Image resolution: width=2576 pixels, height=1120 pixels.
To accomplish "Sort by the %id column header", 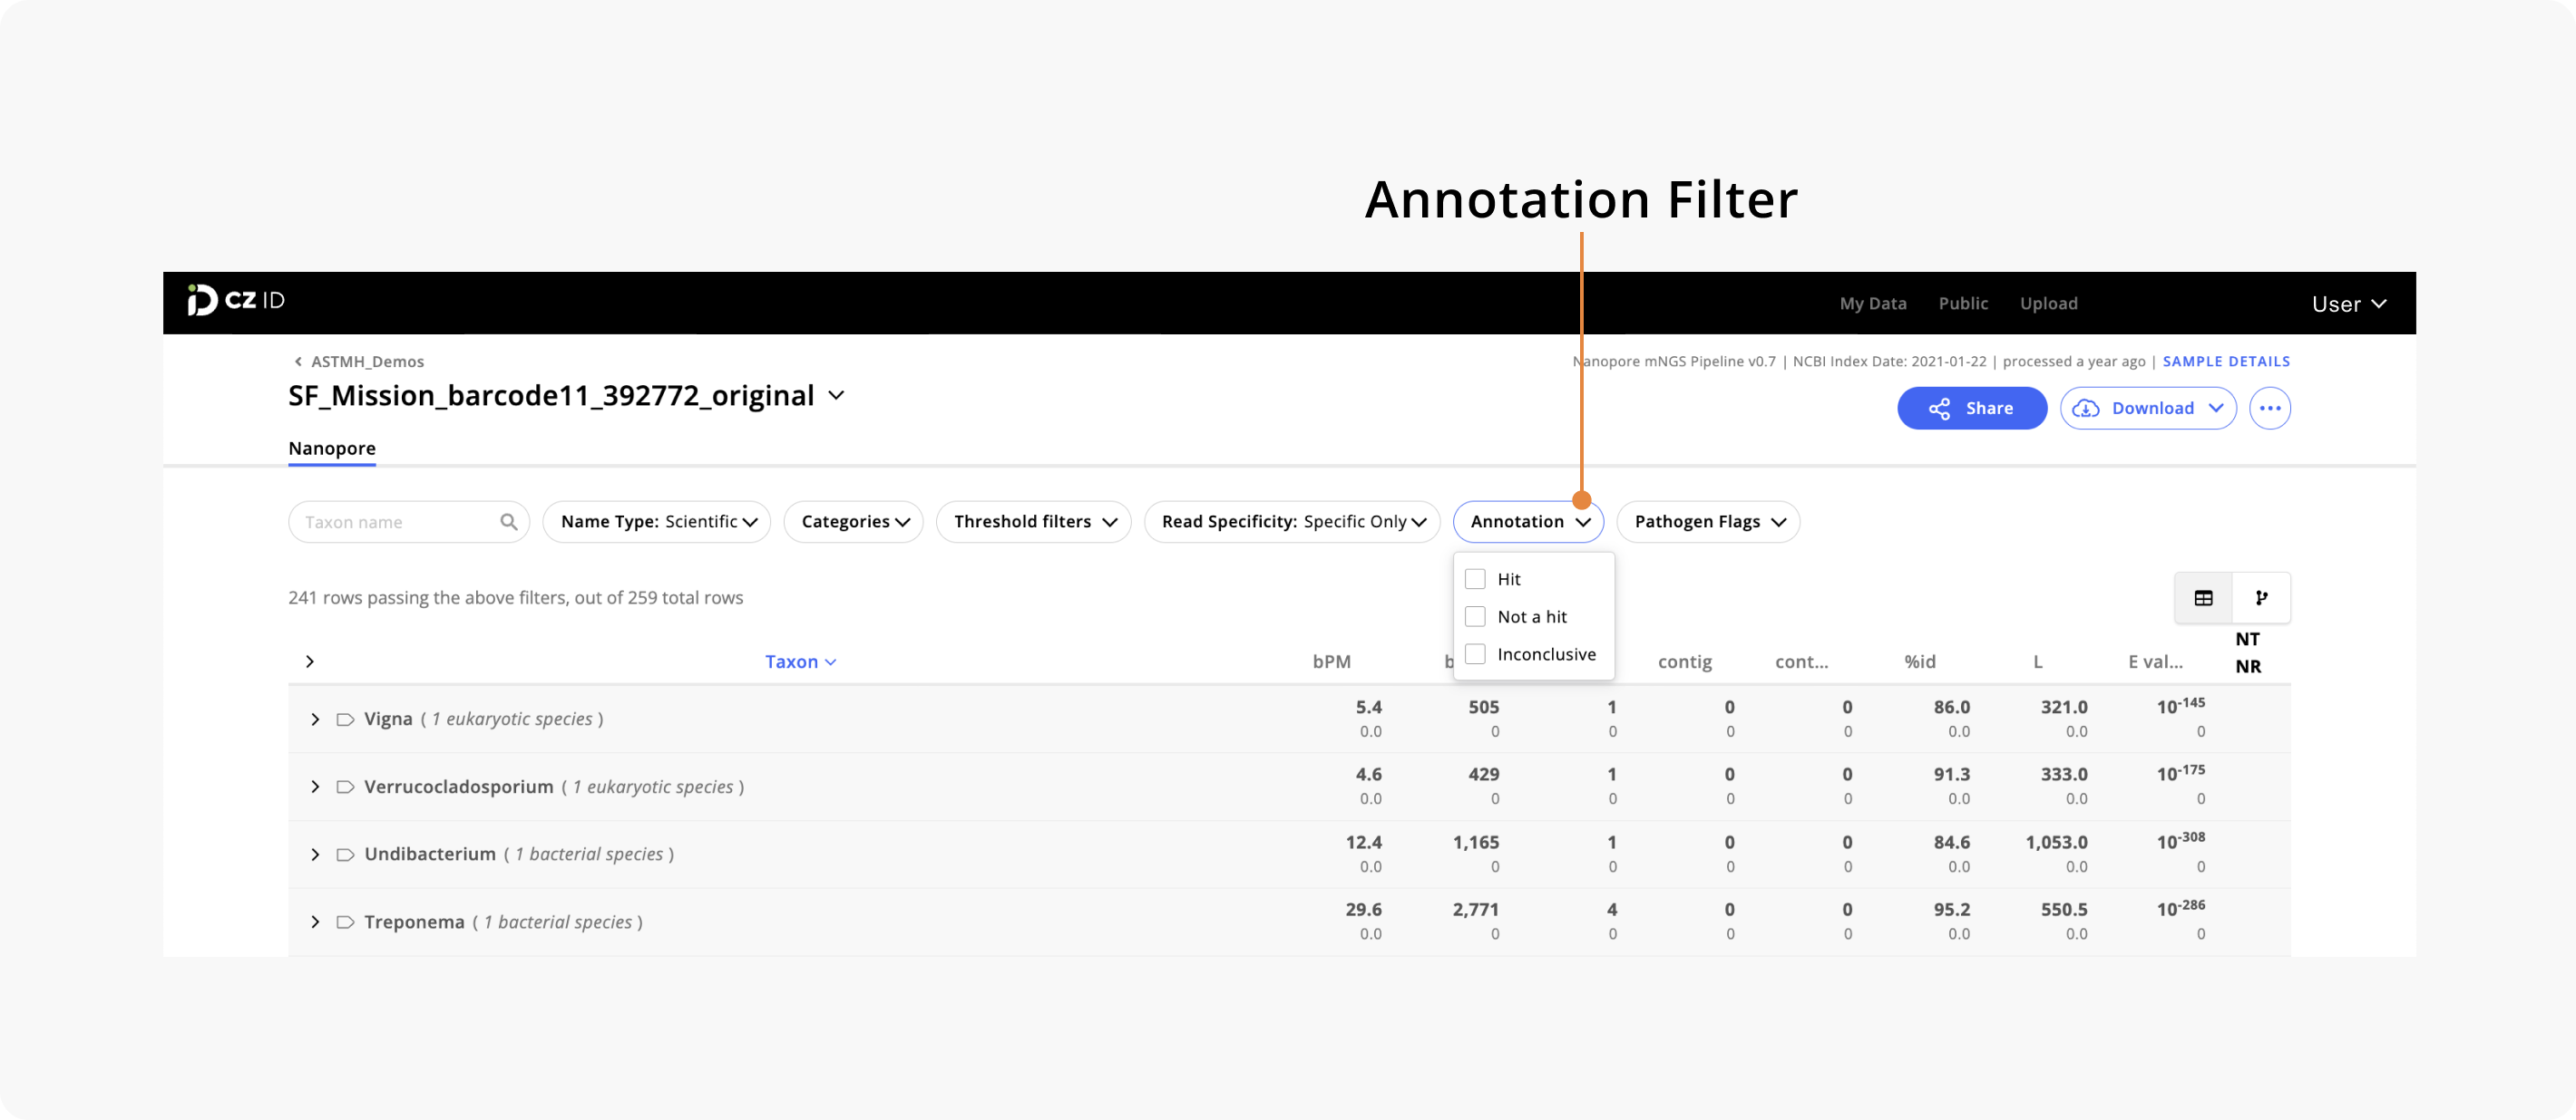I will [x=1919, y=661].
